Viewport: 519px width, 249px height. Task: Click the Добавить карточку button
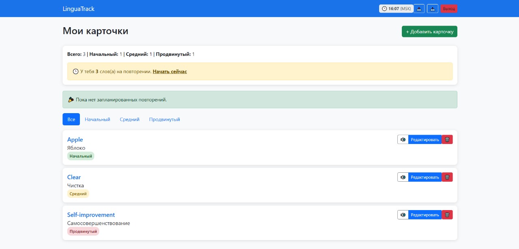[x=429, y=31]
